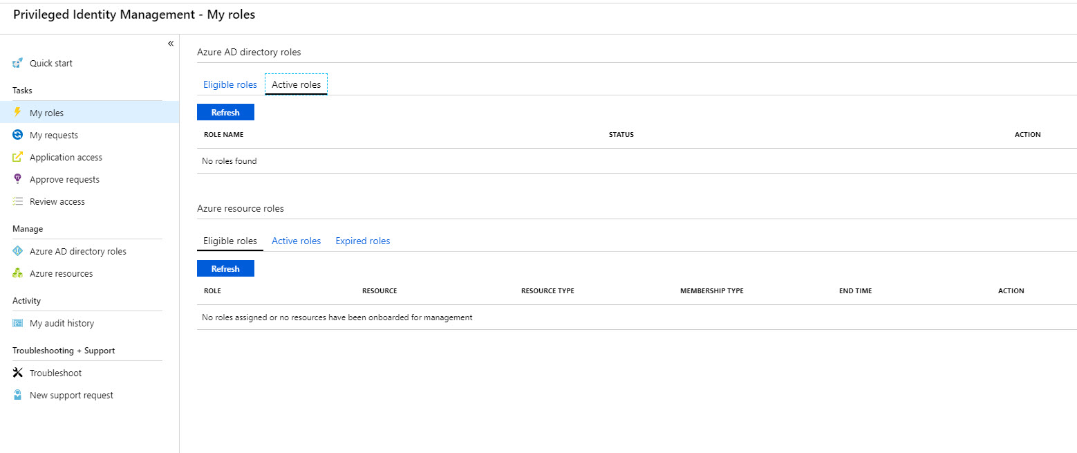Viewport: 1077px width, 453px height.
Task: Click the Azure AD directory roles section heading
Action: point(249,52)
